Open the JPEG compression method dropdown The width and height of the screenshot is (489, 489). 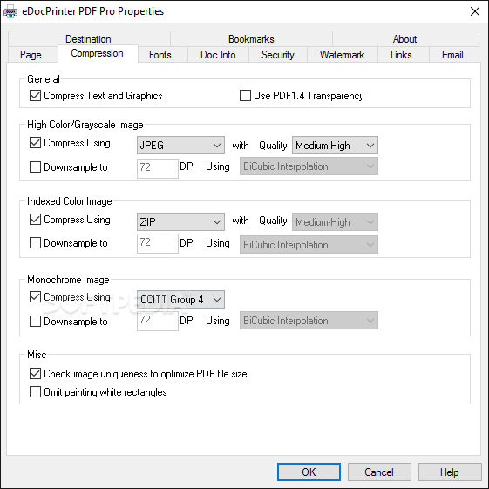tap(180, 145)
